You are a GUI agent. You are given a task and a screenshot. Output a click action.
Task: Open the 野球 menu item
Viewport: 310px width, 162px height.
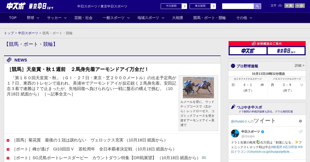pyautogui.click(x=30, y=18)
